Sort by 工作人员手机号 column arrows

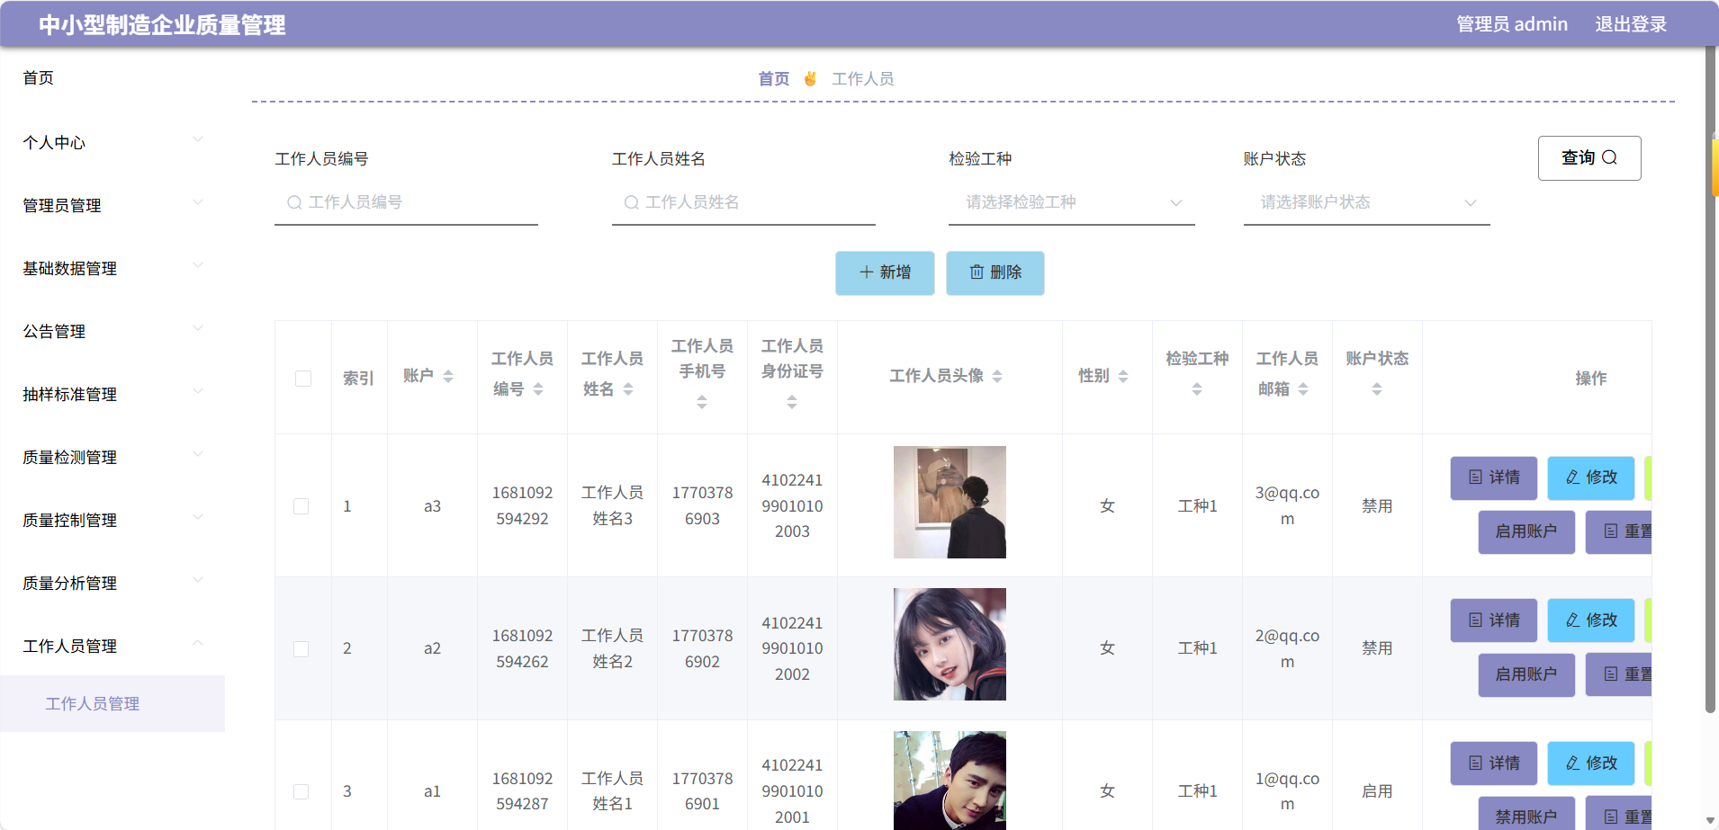tap(702, 403)
